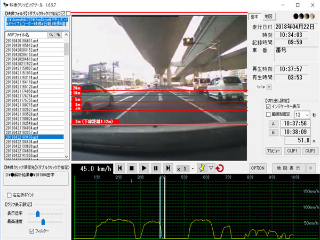Select file 20180421174754.asf
Viewport: 320px width, 240px height.
click(x=34, y=96)
